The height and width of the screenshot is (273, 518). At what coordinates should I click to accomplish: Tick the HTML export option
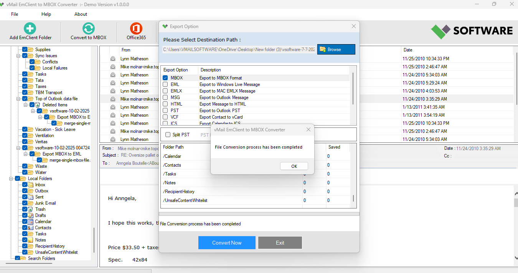pyautogui.click(x=165, y=104)
